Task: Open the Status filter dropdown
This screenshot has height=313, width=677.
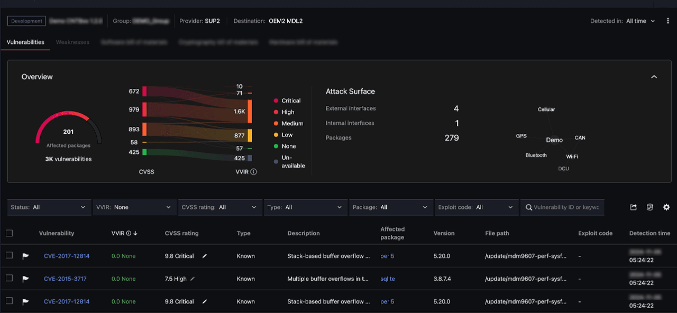Action: coord(49,207)
